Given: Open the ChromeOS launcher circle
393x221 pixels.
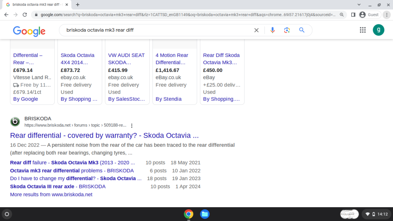Looking at the screenshot, I should click(7, 214).
